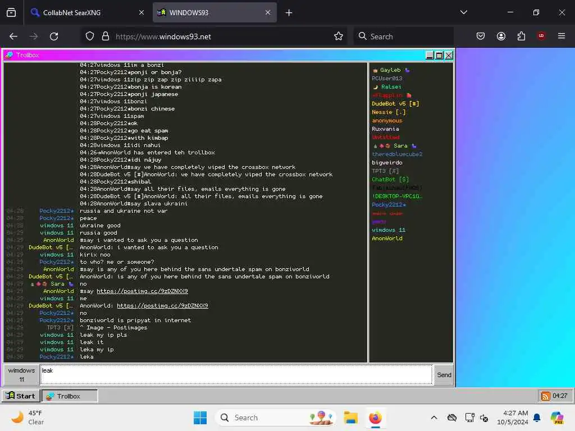The height and width of the screenshot is (431, 575).
Task: Switch to the WINDOWS93 tab
Action: [215, 12]
